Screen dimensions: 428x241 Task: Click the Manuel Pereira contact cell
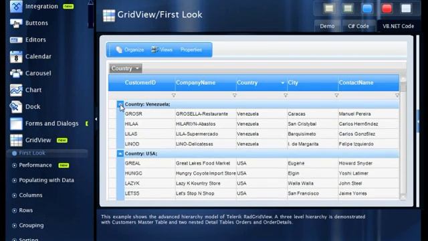coord(368,114)
